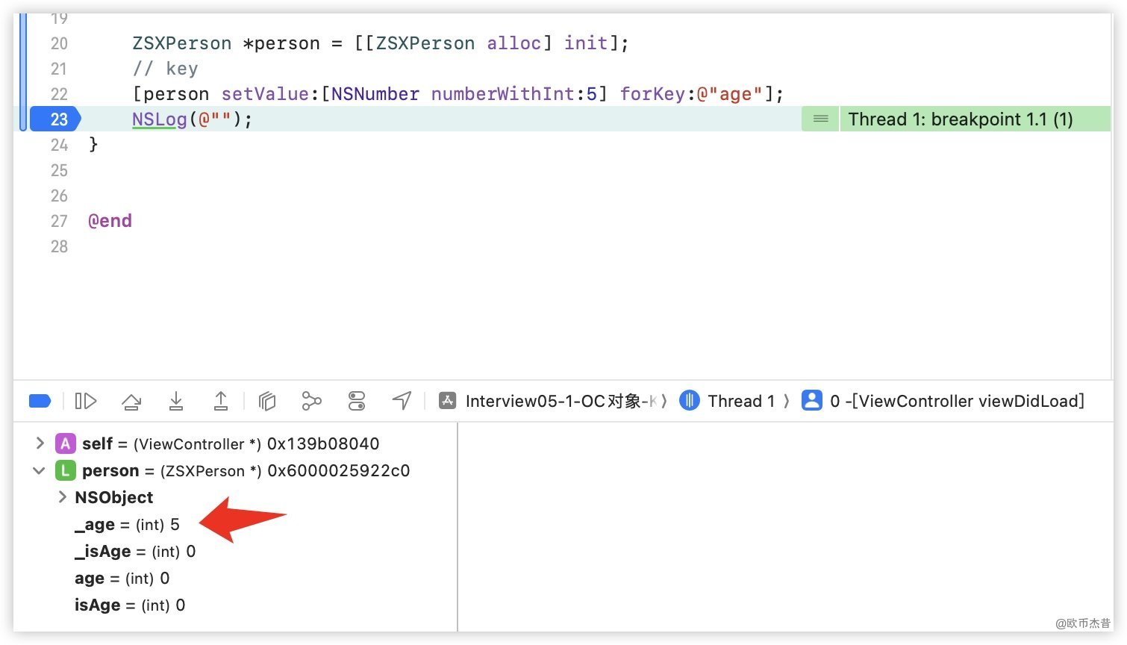Disable the breakpoint on line 23
The width and height of the screenshot is (1127, 645).
point(56,119)
